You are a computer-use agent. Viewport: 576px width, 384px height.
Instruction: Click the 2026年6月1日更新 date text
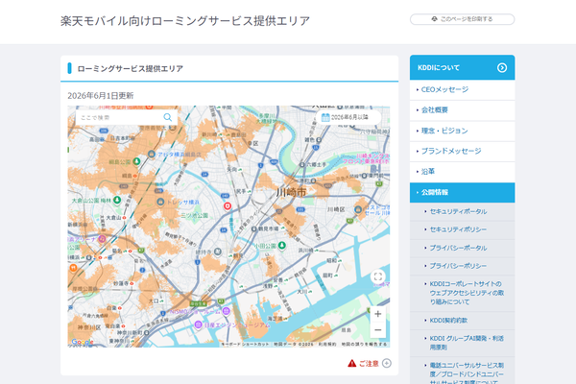(x=101, y=96)
